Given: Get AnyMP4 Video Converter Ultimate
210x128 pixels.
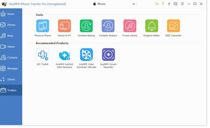Looking at the screenshot, I should [86, 54].
